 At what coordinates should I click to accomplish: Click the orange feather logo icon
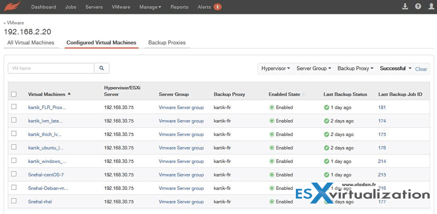(13, 7)
